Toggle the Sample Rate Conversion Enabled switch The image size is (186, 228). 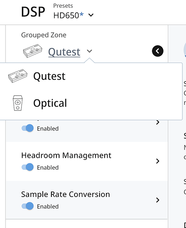(28, 206)
